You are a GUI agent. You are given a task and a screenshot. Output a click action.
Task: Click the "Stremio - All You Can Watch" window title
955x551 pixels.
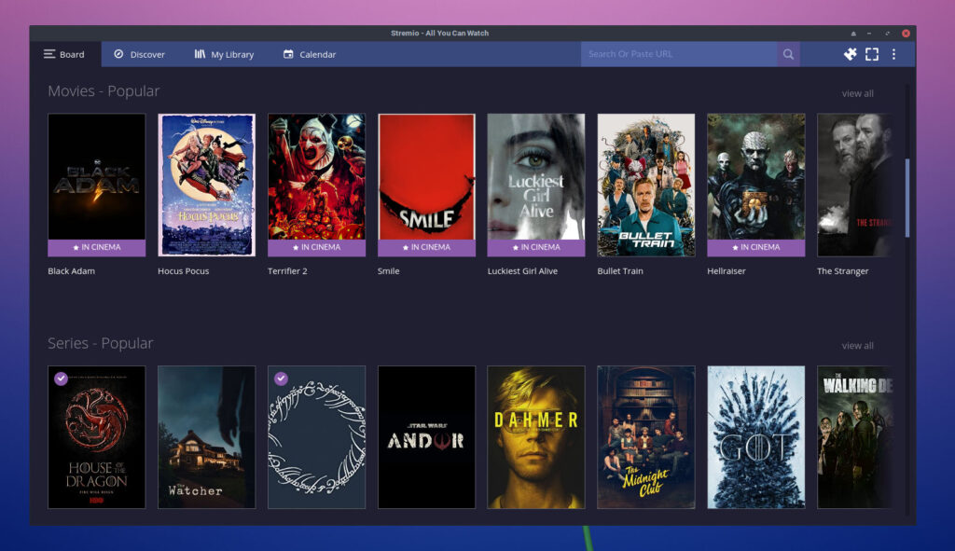click(x=440, y=33)
